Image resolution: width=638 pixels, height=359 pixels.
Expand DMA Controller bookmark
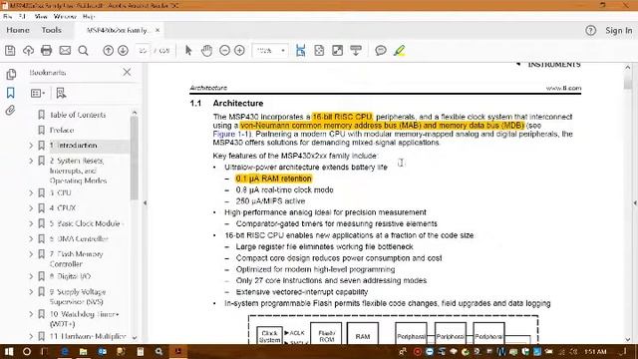tap(31, 239)
